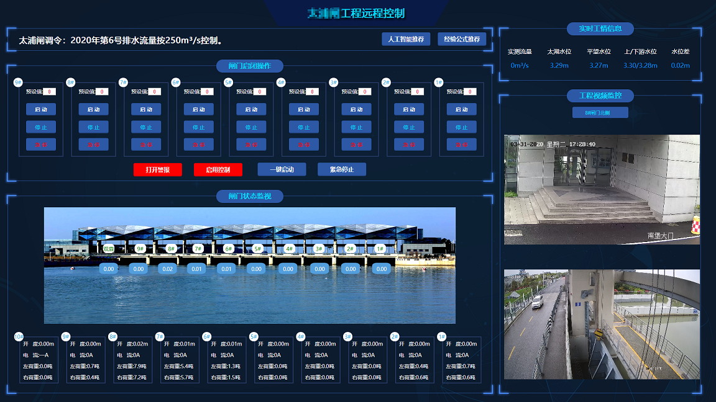Select the 3# gate marker on the sluice photo
This screenshot has width=716, height=402.
coord(319,249)
